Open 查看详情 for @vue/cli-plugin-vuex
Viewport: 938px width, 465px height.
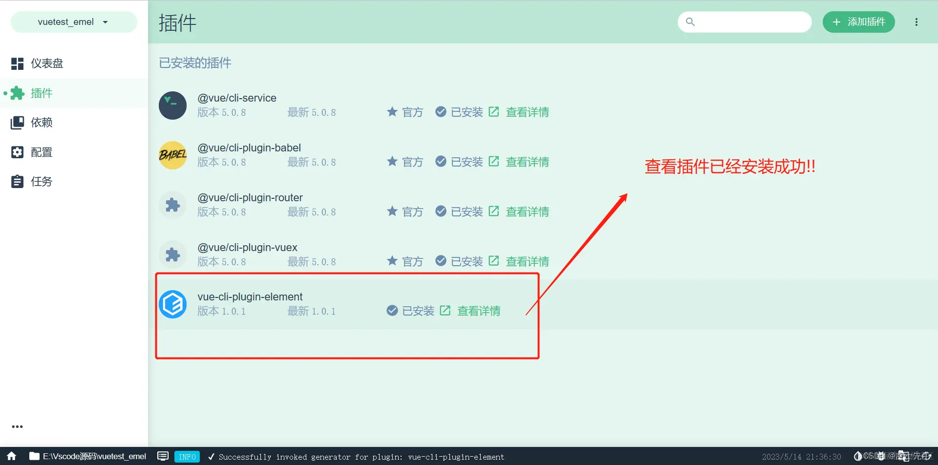coord(527,262)
